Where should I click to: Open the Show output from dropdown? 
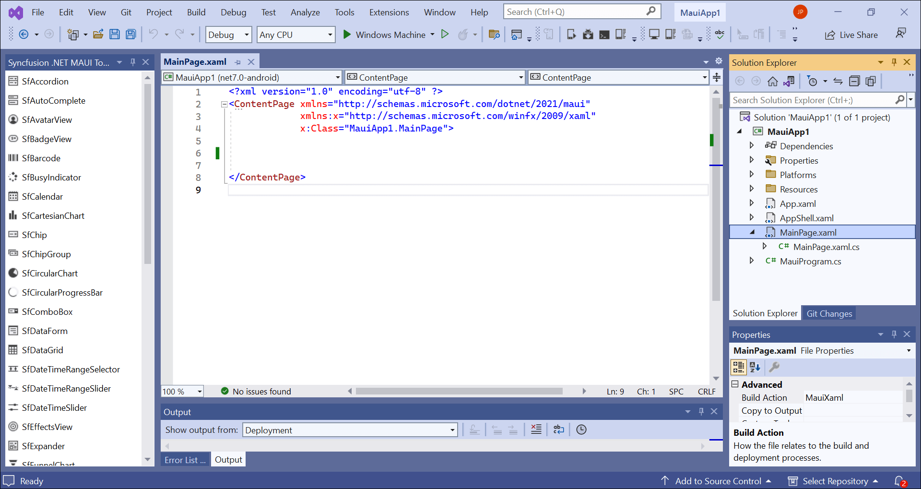[x=350, y=430]
